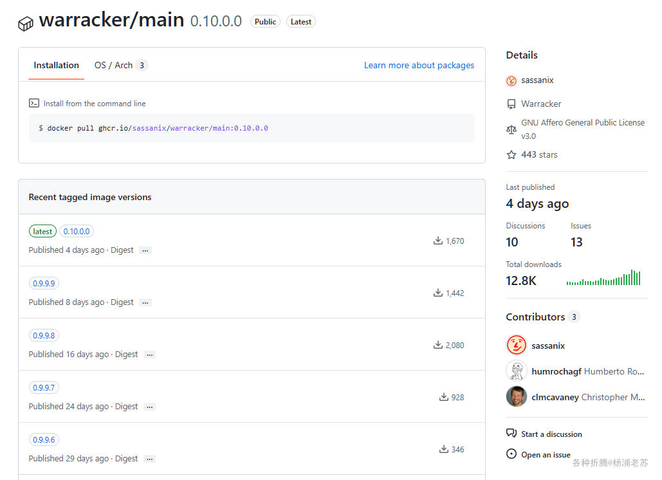Click the 443 stars link
662x480 pixels.
click(x=539, y=155)
